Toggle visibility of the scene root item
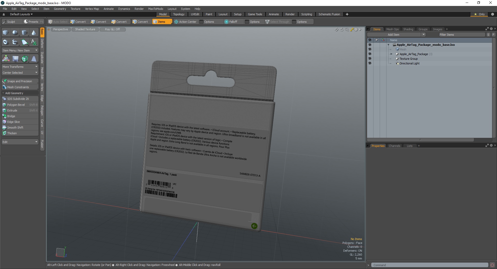The width and height of the screenshot is (497, 269). pyautogui.click(x=370, y=45)
